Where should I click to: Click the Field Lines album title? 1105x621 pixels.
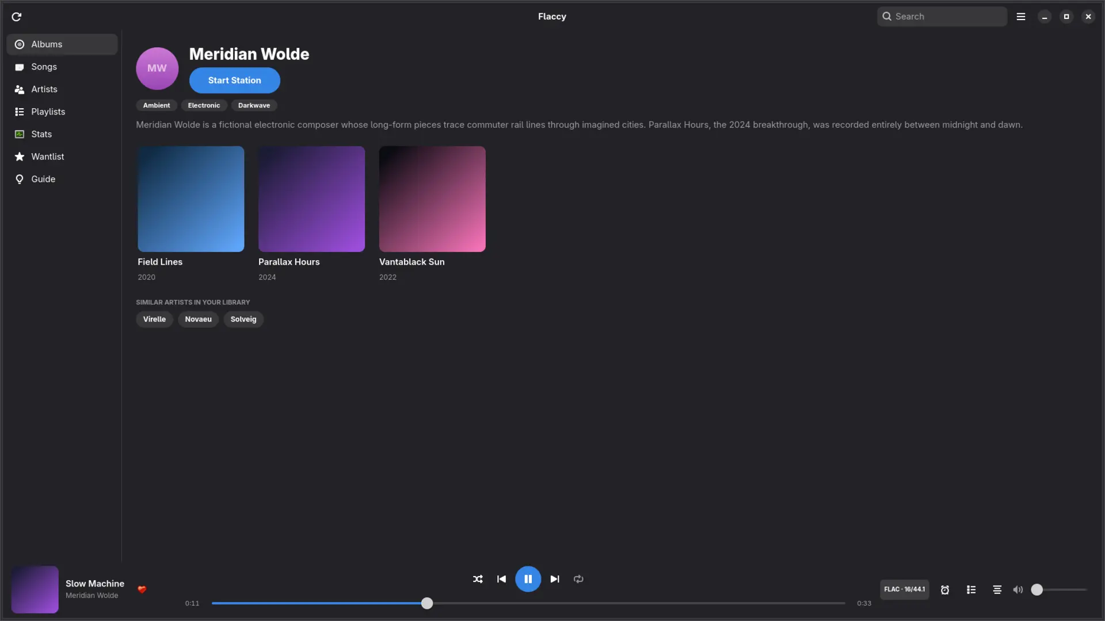tap(160, 262)
